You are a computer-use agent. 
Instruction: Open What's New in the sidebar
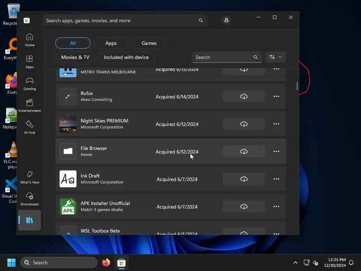[x=30, y=177]
